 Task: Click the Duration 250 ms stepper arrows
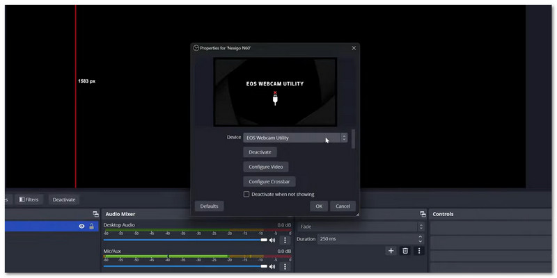421,238
